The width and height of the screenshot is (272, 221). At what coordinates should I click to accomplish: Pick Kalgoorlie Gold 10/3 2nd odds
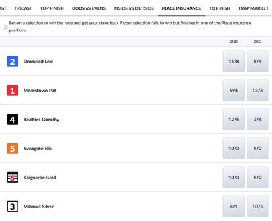coord(234,178)
